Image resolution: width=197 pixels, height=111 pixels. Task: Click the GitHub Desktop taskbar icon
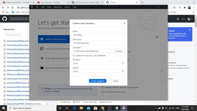click(124, 108)
